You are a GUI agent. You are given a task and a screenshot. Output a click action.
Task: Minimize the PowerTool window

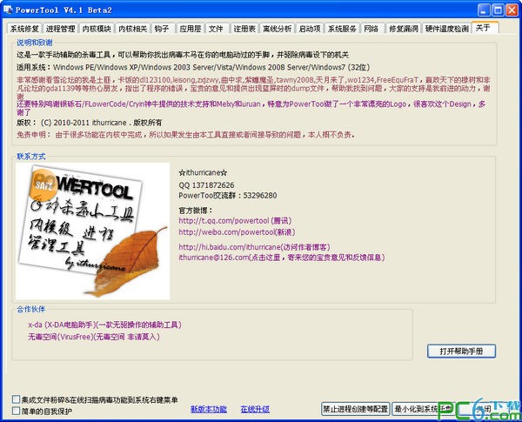tap(484, 10)
